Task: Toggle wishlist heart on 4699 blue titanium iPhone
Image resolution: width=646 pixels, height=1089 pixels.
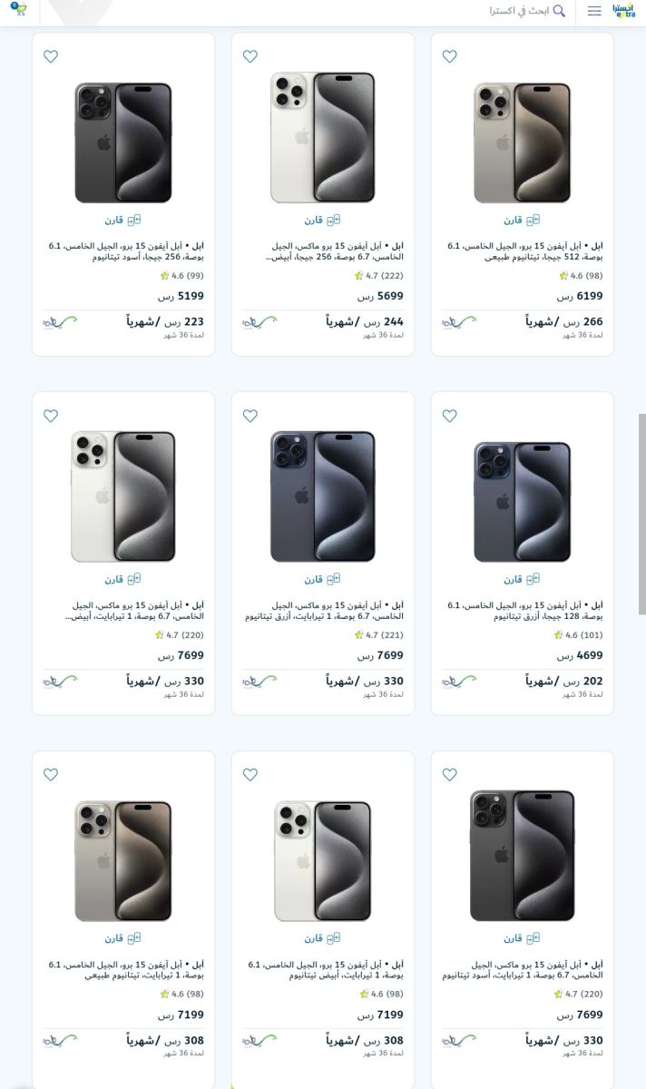Action: tap(449, 416)
